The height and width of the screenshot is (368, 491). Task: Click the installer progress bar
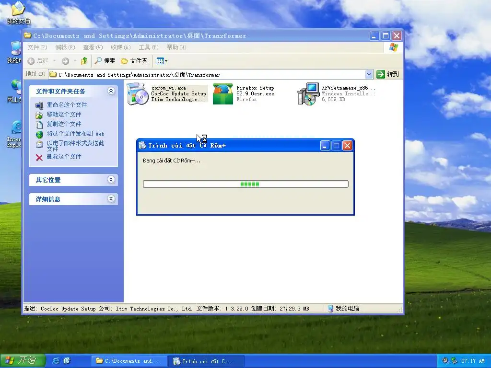coord(245,184)
